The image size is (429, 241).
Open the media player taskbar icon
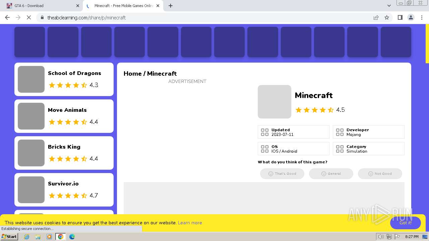(49, 237)
